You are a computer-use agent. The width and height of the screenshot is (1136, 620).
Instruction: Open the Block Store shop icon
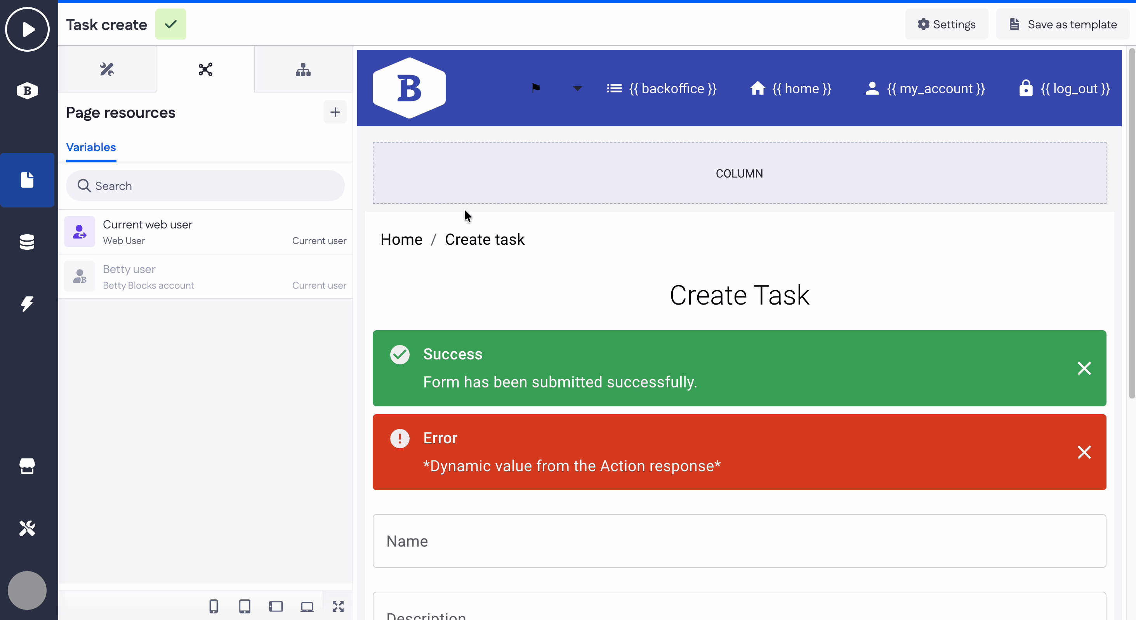pyautogui.click(x=27, y=466)
